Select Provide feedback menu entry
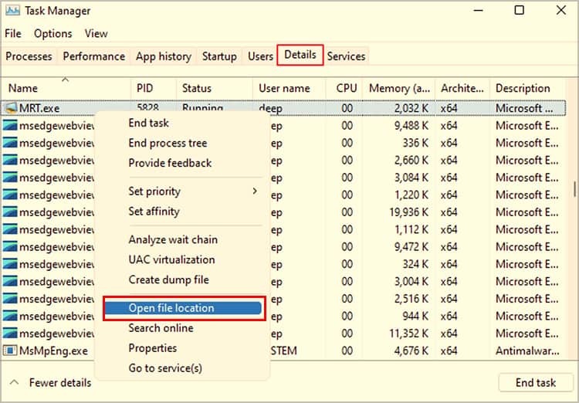Image resolution: width=579 pixels, height=403 pixels. 170,163
